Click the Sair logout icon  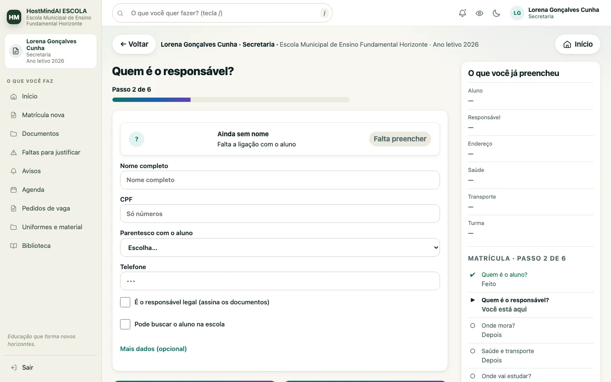click(14, 368)
